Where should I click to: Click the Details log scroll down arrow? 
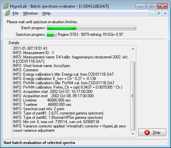133,134
